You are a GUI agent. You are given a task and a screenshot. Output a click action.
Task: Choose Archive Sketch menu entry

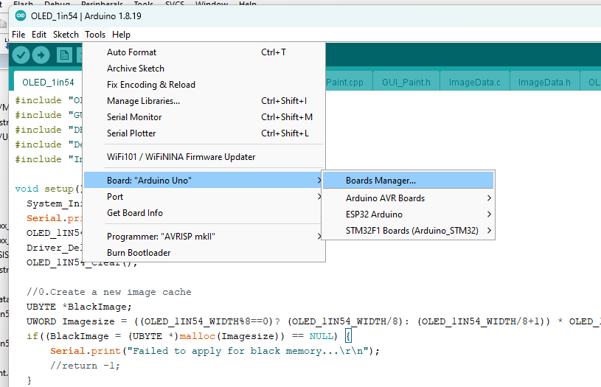point(204,69)
